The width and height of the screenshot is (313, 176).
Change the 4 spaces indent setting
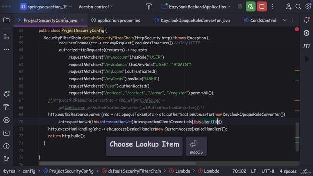(x=288, y=171)
